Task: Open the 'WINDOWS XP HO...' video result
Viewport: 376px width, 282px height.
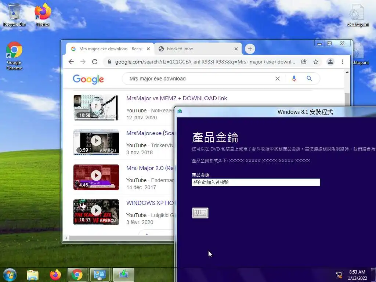Action: tap(150, 203)
